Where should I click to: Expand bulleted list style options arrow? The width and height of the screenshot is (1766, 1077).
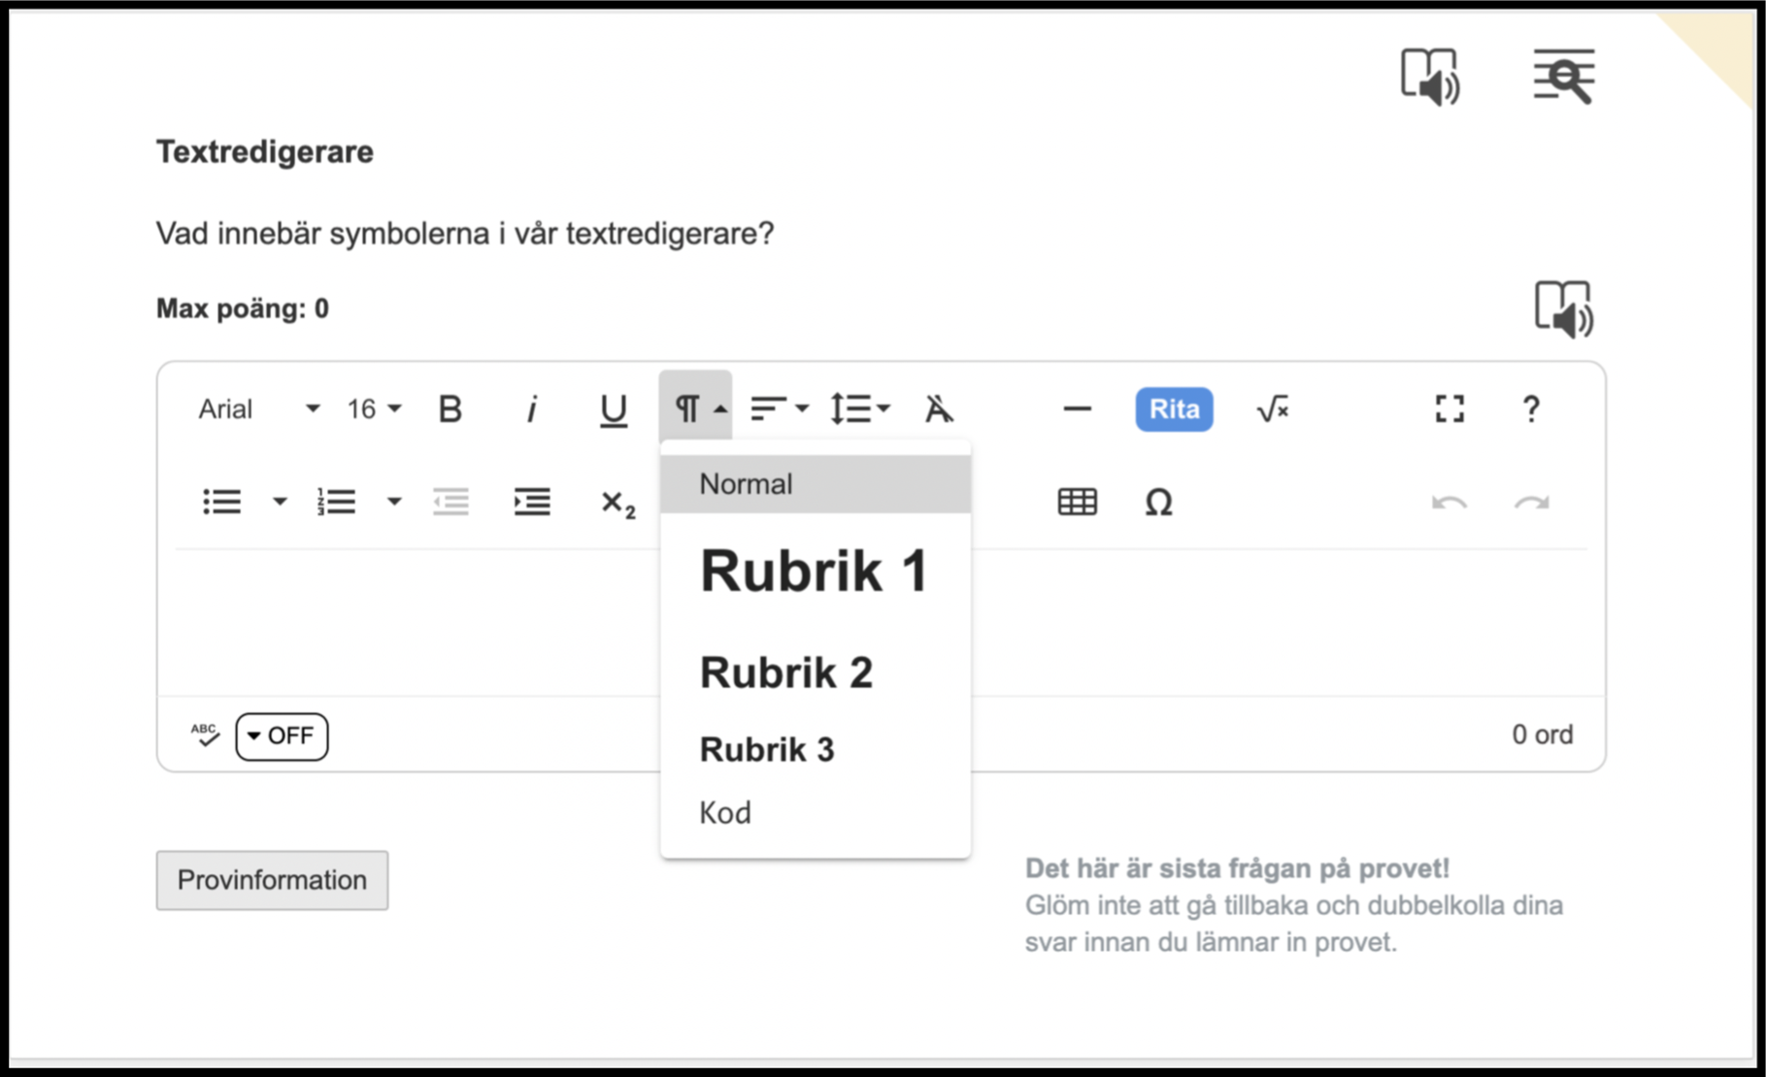tap(280, 502)
